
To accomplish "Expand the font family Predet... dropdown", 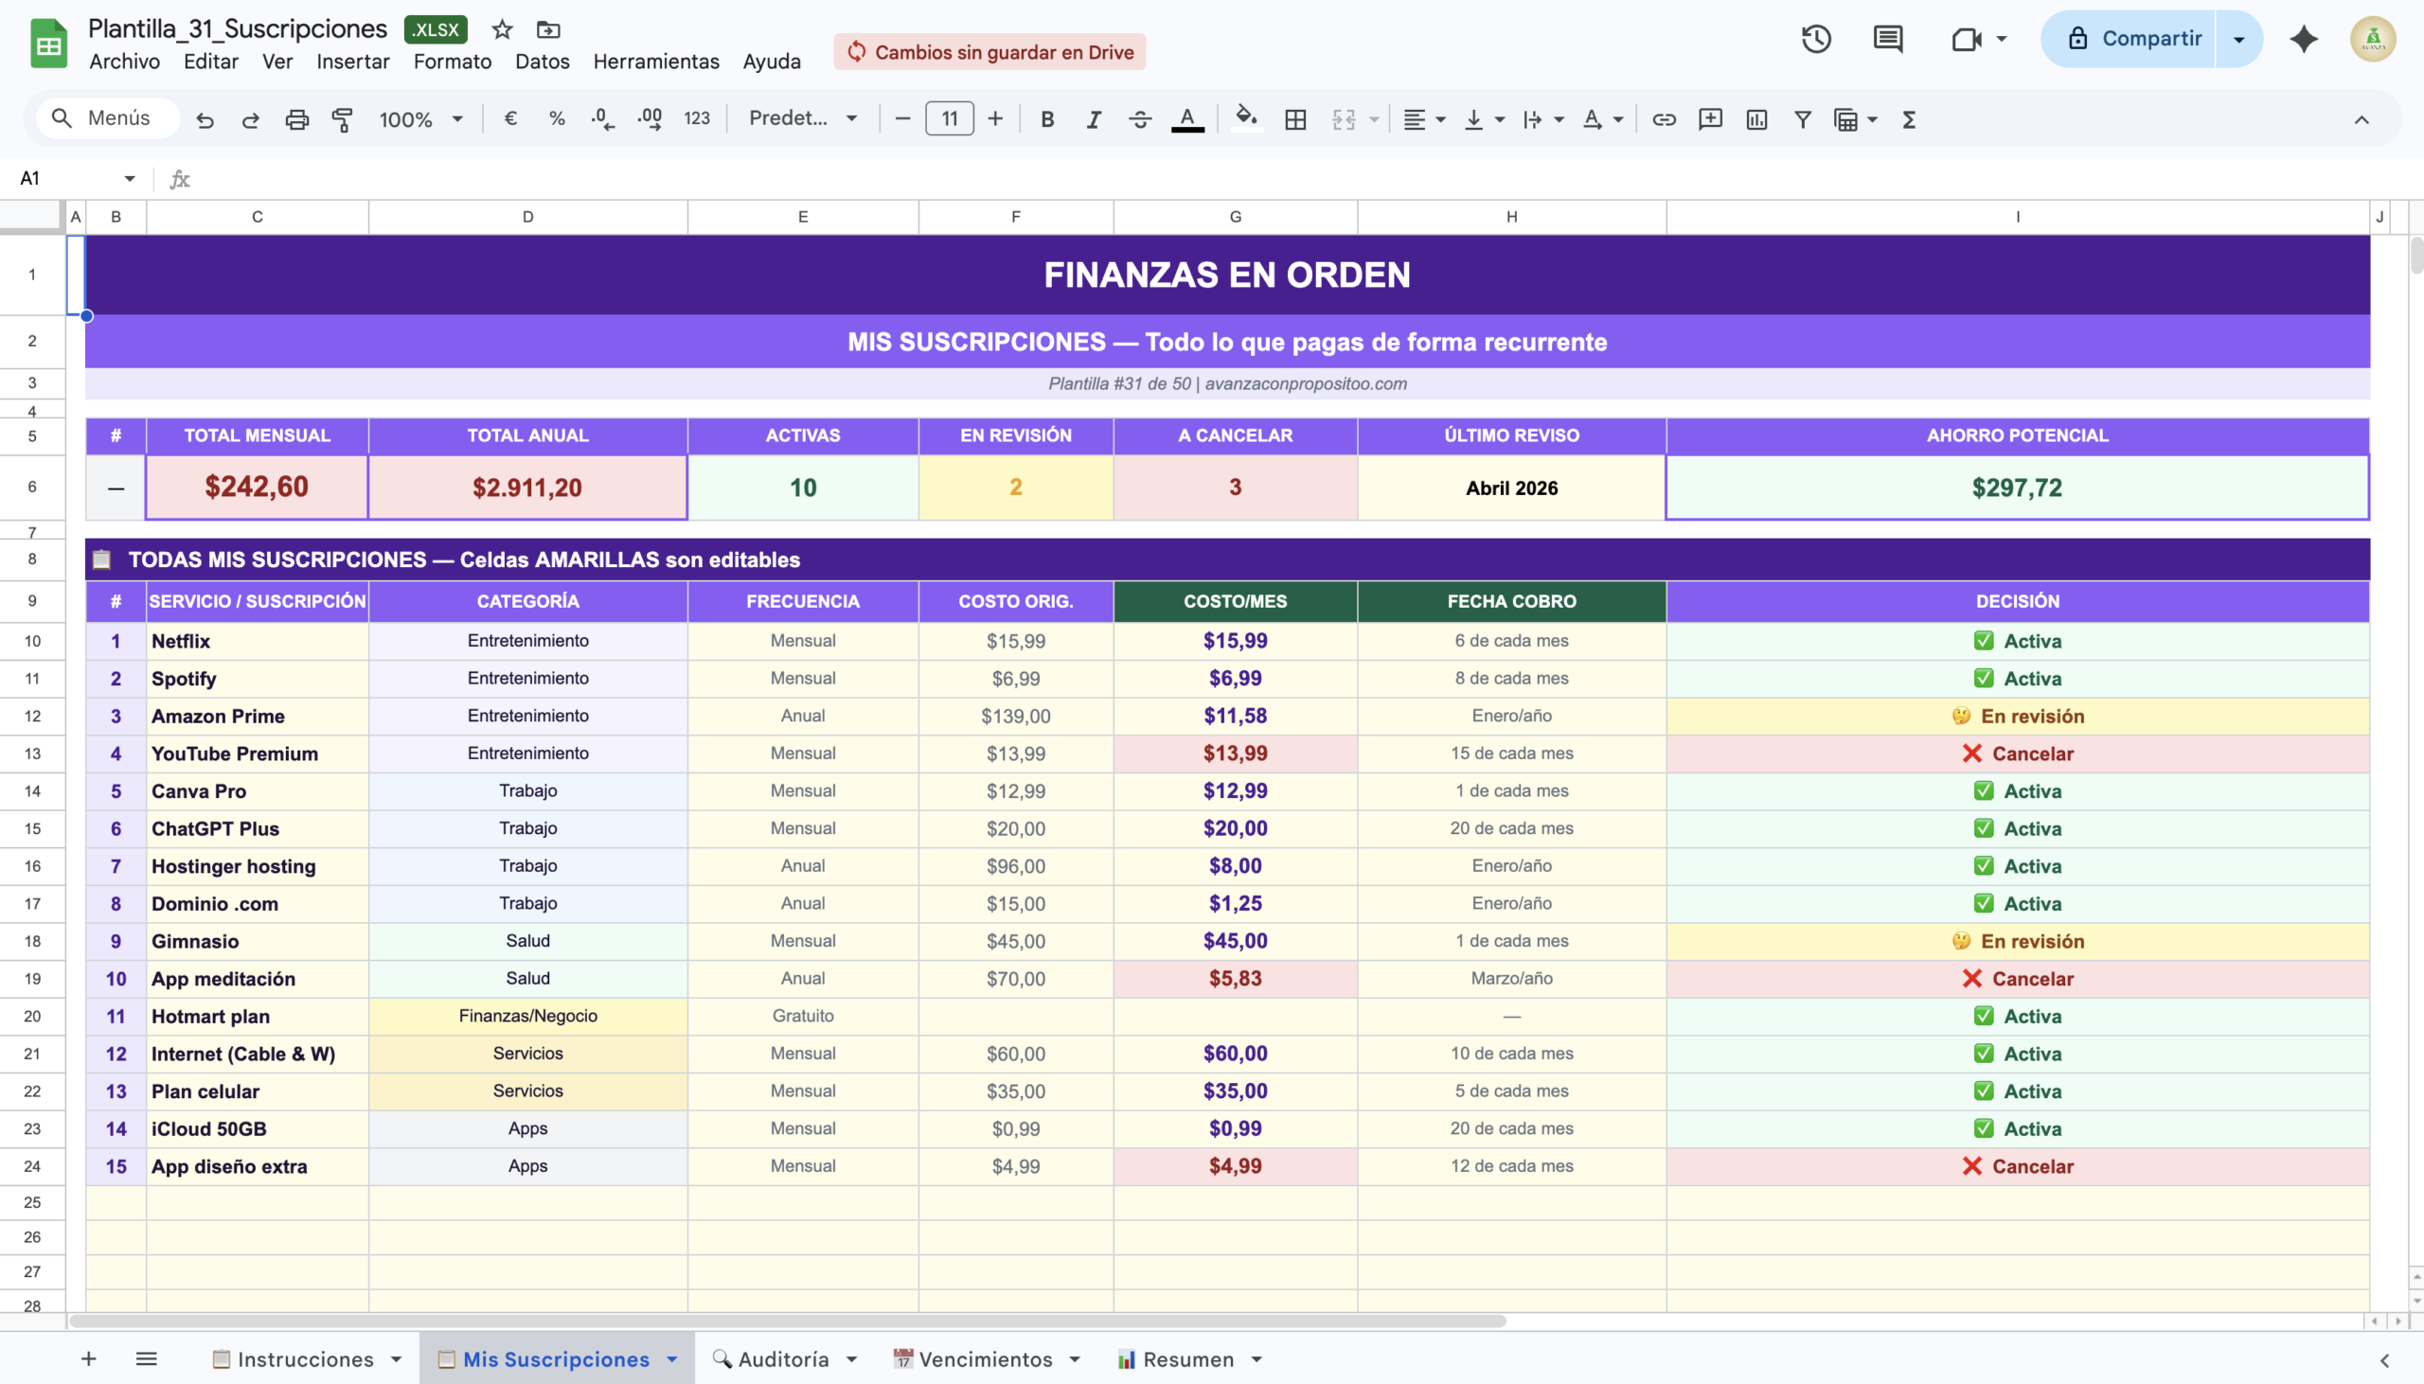I will pyautogui.click(x=803, y=119).
